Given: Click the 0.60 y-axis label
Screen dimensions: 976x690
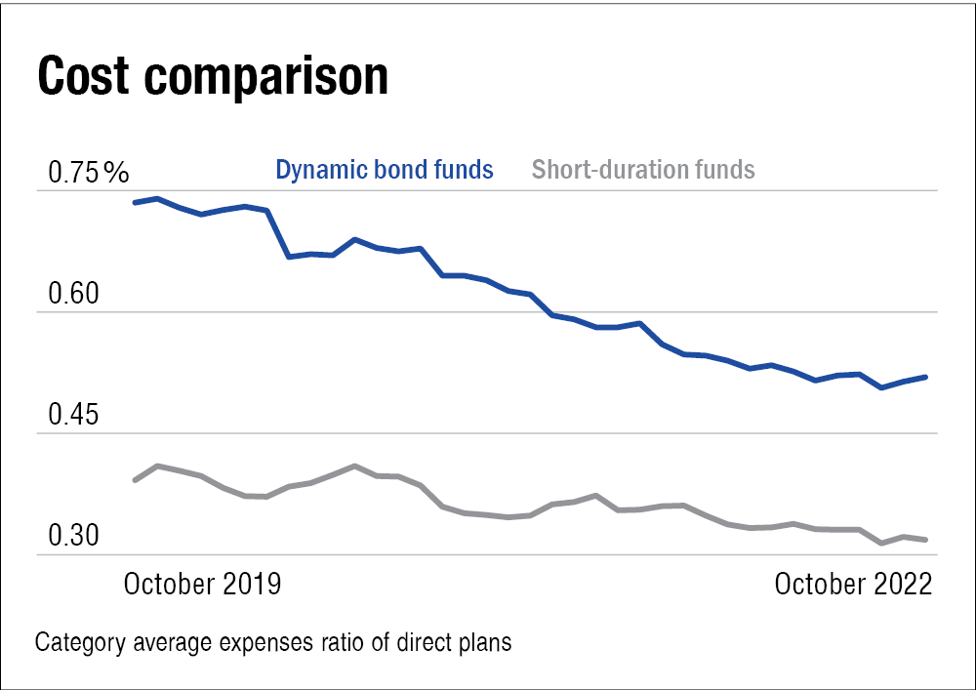Looking at the screenshot, I should click(x=75, y=295).
